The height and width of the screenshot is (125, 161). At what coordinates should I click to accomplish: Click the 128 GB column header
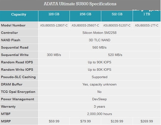[54, 16]
